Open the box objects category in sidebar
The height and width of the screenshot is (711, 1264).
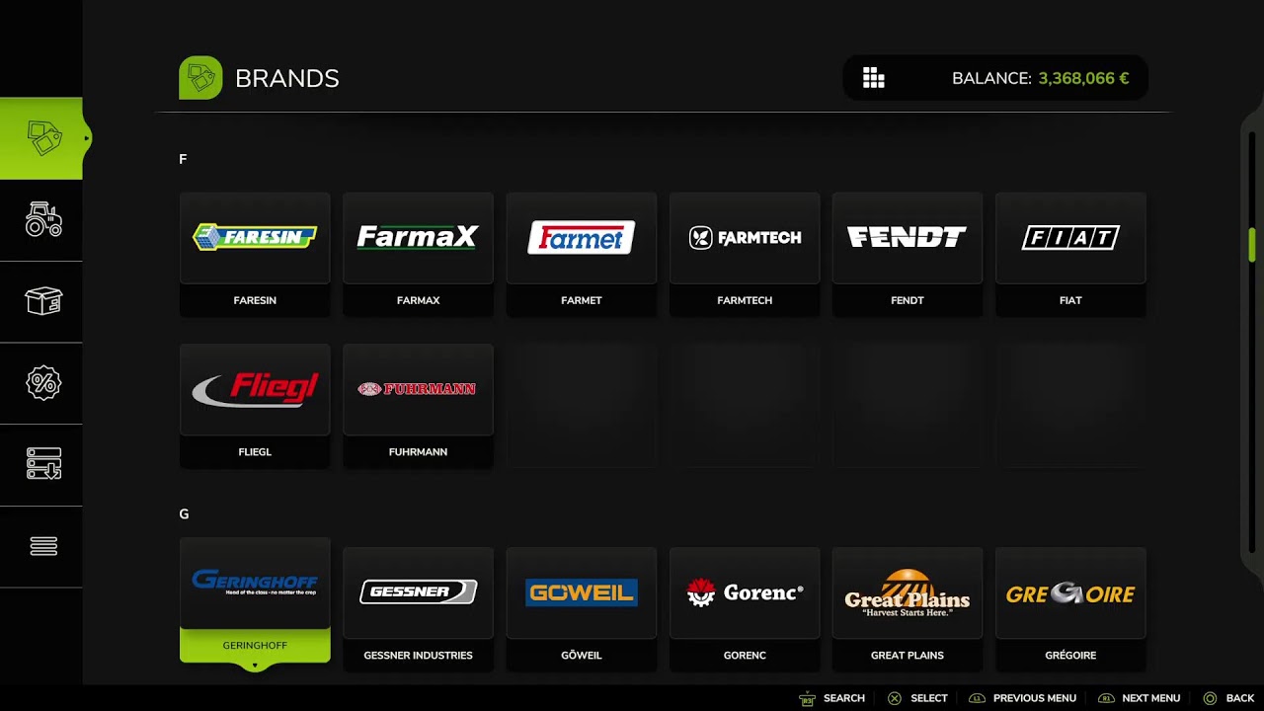pos(41,301)
